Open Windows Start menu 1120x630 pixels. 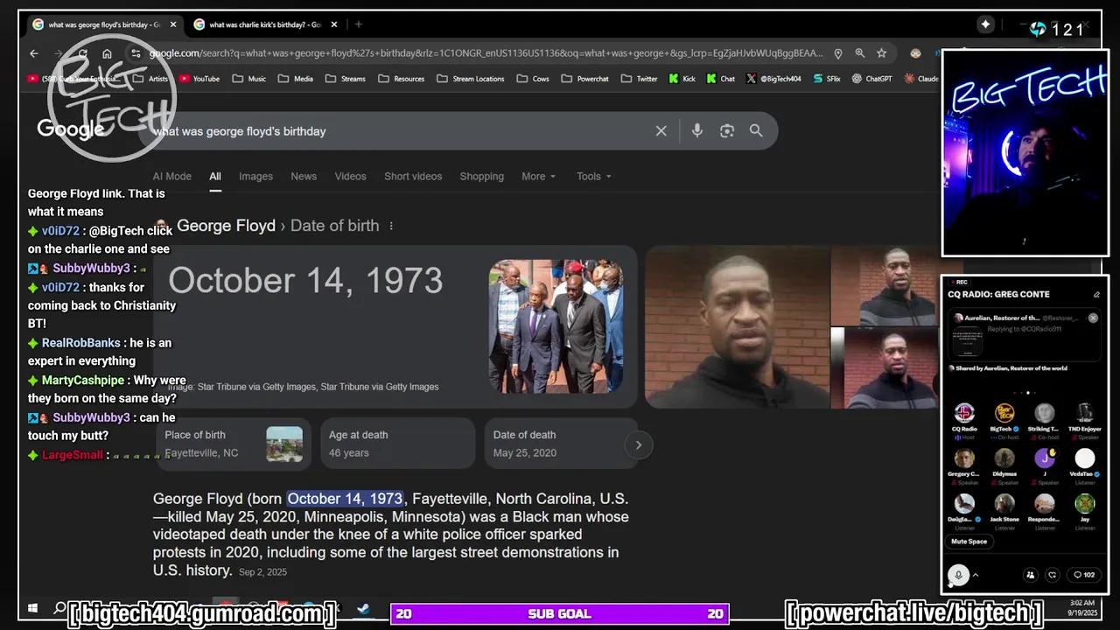pos(33,608)
